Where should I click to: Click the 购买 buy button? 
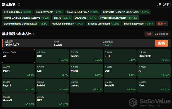pos(162,43)
